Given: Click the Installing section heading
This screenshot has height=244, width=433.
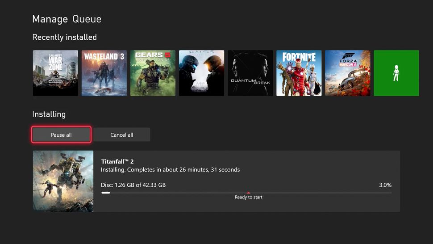Looking at the screenshot, I should (x=49, y=114).
